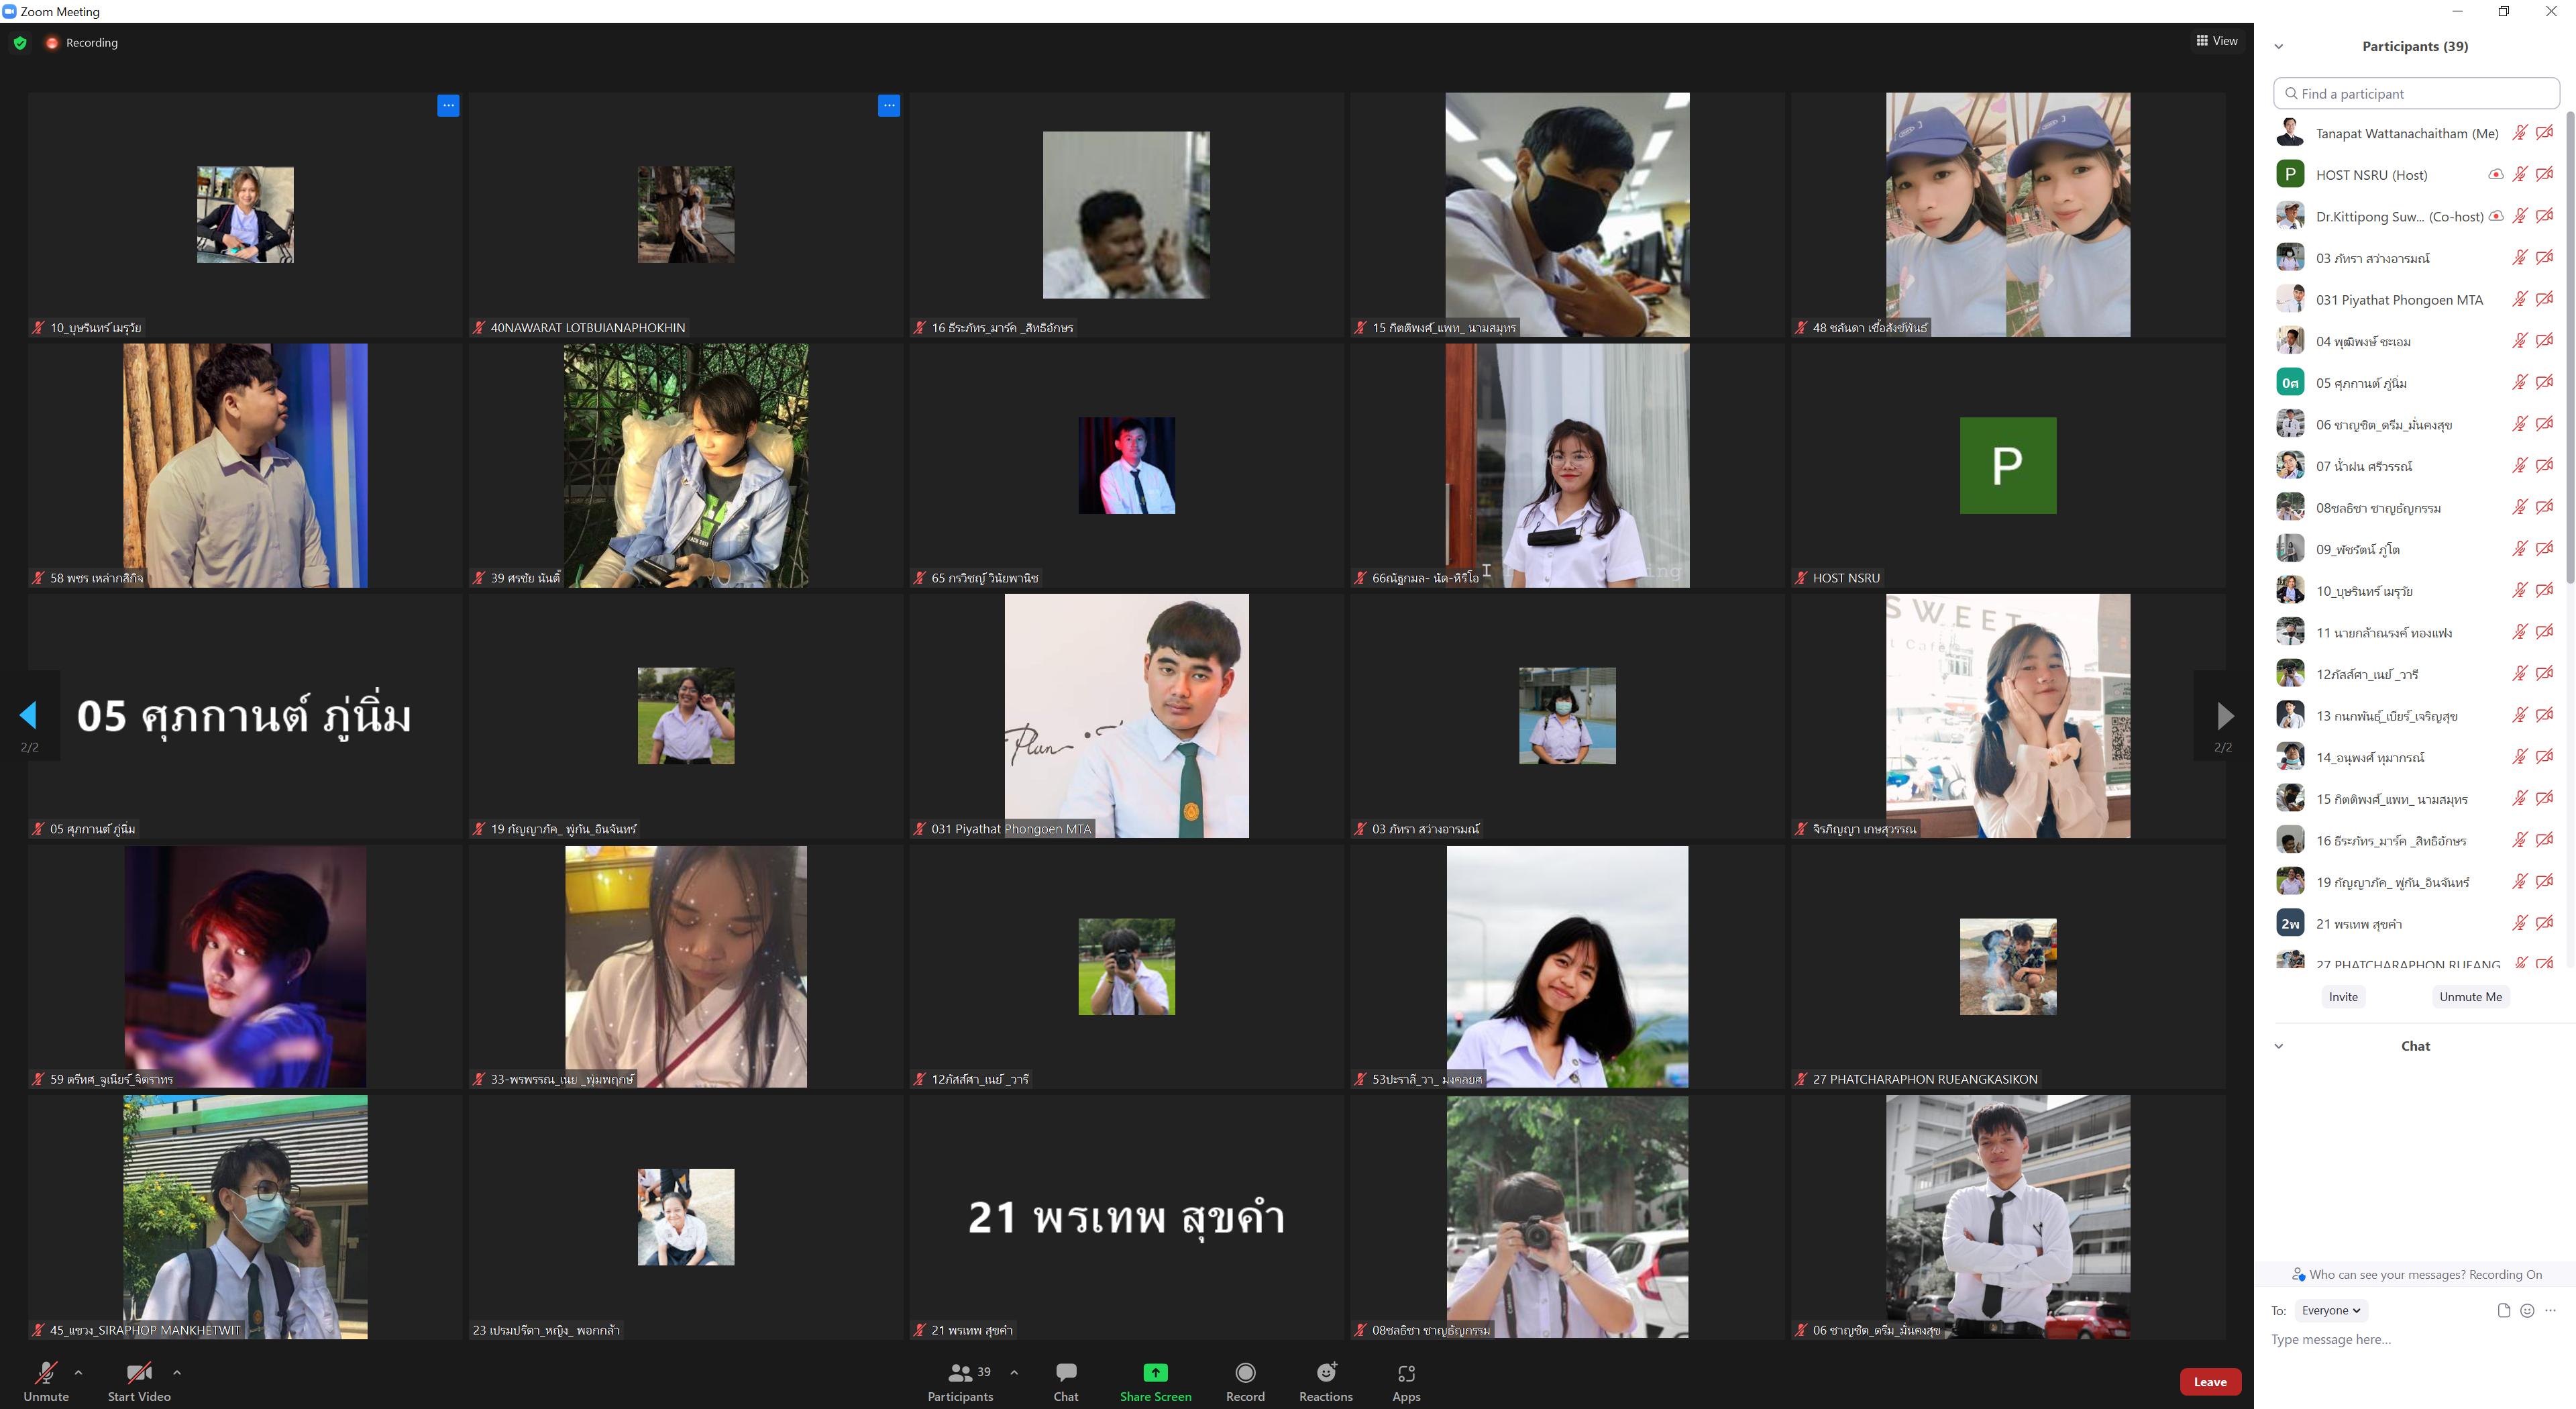Open Reactions emoji icon
Image resolution: width=2576 pixels, height=1409 pixels.
click(1326, 1372)
